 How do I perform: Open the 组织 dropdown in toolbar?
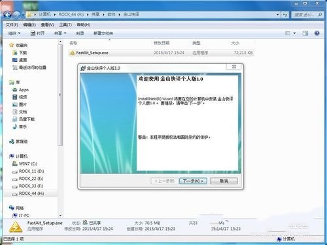click(x=14, y=33)
